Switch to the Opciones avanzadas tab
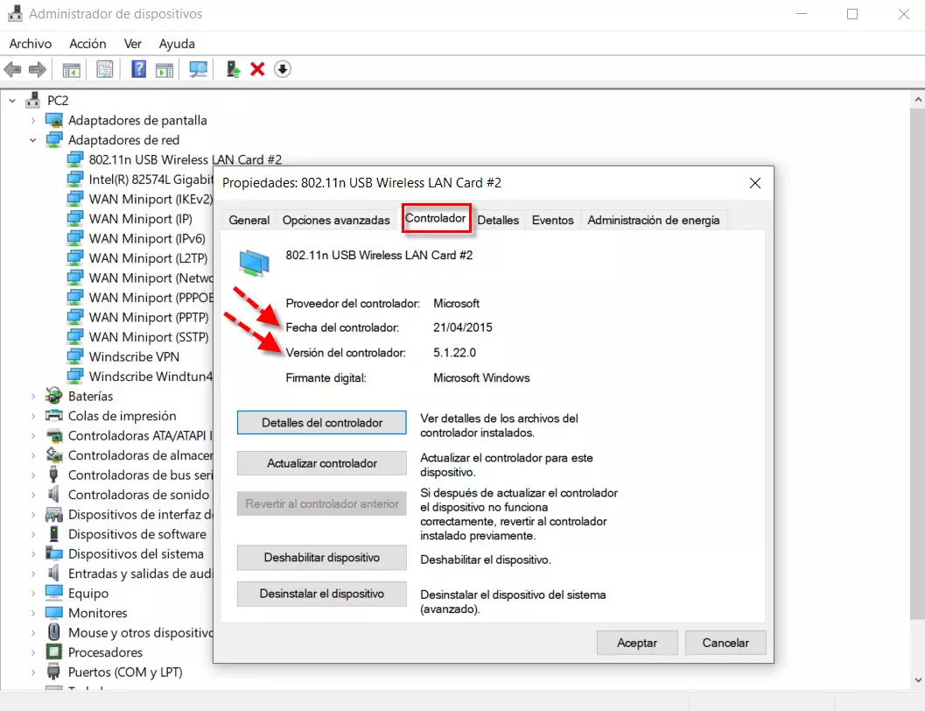925x711 pixels. [x=336, y=220]
